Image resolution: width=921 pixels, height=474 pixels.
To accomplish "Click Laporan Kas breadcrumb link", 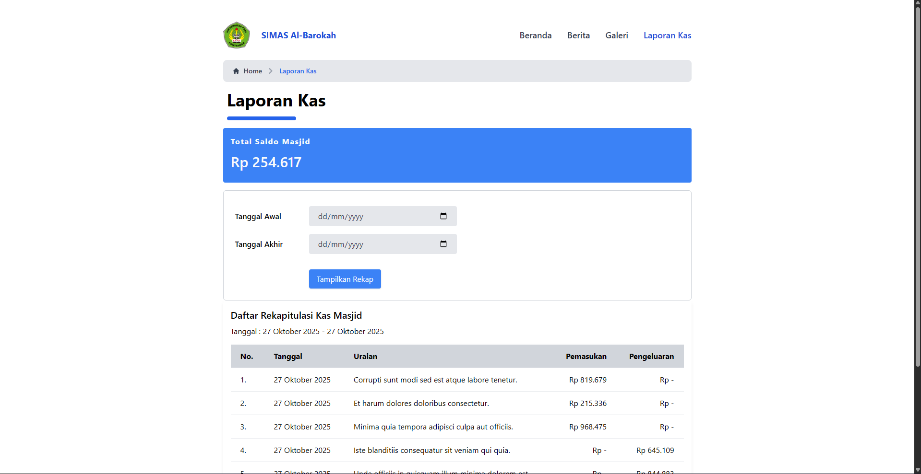I will [298, 71].
